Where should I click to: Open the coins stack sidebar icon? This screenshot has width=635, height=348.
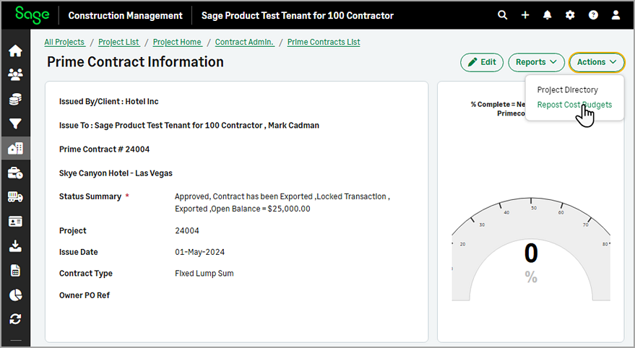[x=15, y=99]
